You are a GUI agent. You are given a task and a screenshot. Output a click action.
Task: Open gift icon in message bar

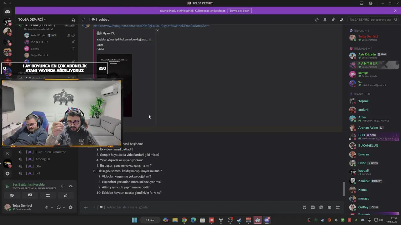click(304, 207)
